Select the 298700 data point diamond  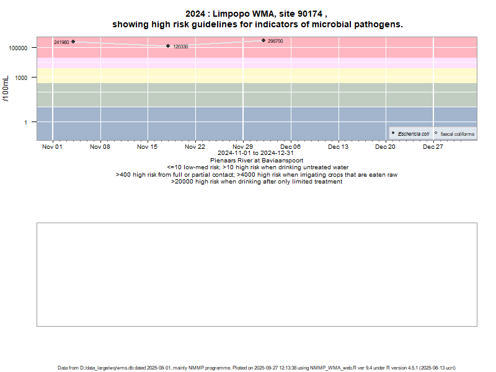[x=263, y=40]
